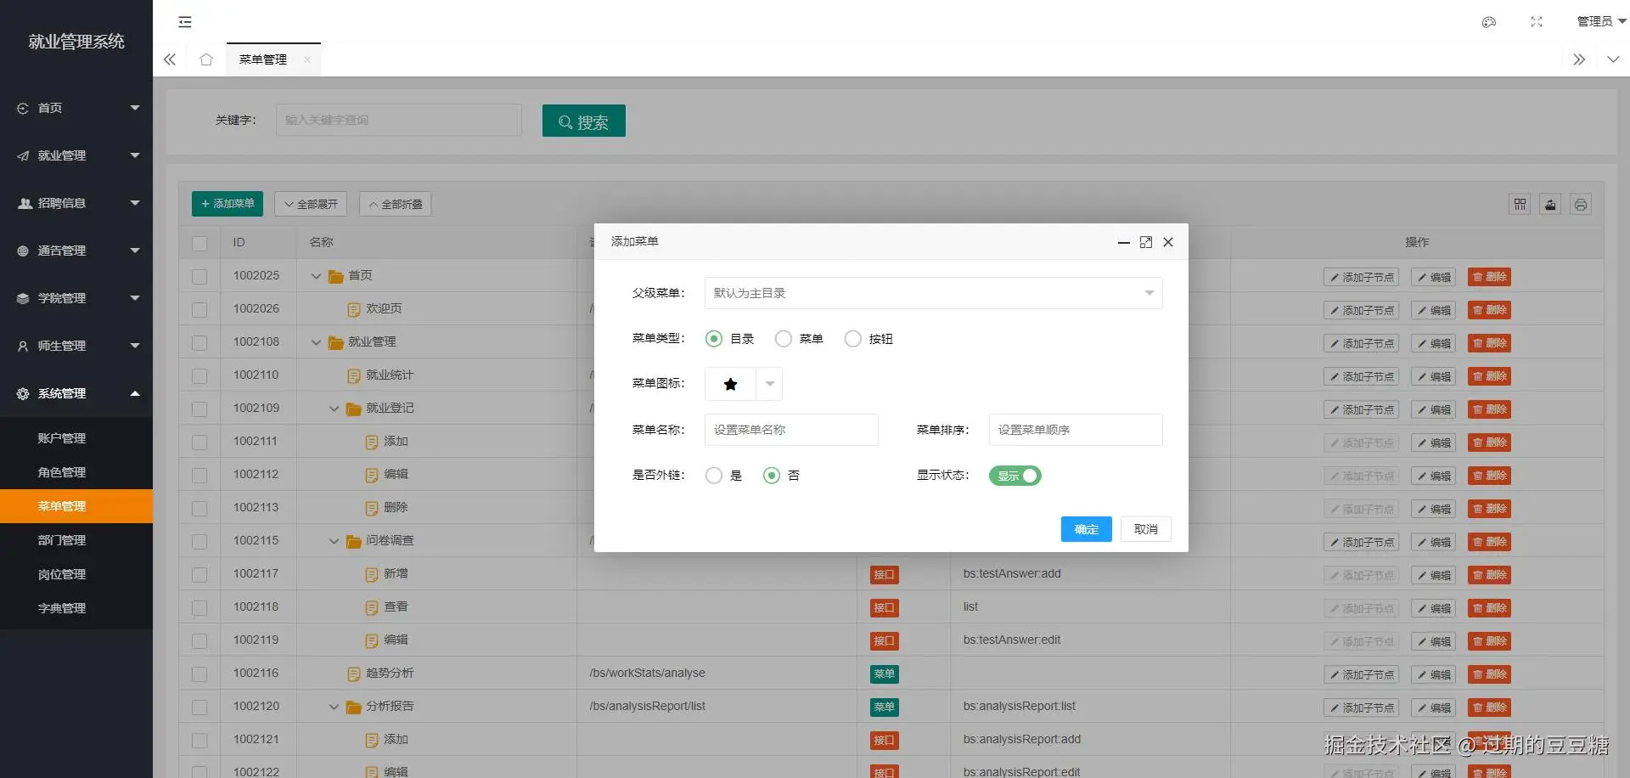Click the file icon beside 就业统计
This screenshot has height=778, width=1630.
(354, 375)
